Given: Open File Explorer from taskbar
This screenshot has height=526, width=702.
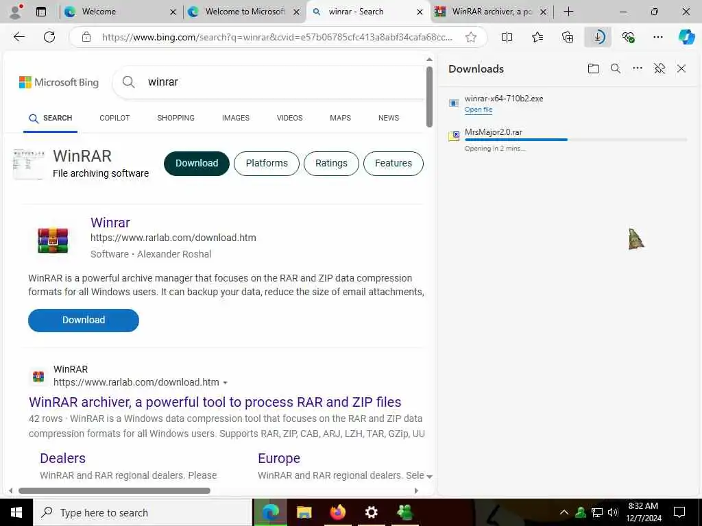Looking at the screenshot, I should tap(304, 512).
